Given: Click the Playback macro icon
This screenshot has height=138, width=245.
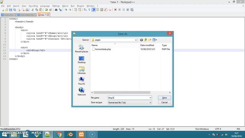Looking at the screenshot, I should pyautogui.click(x=124, y=10).
